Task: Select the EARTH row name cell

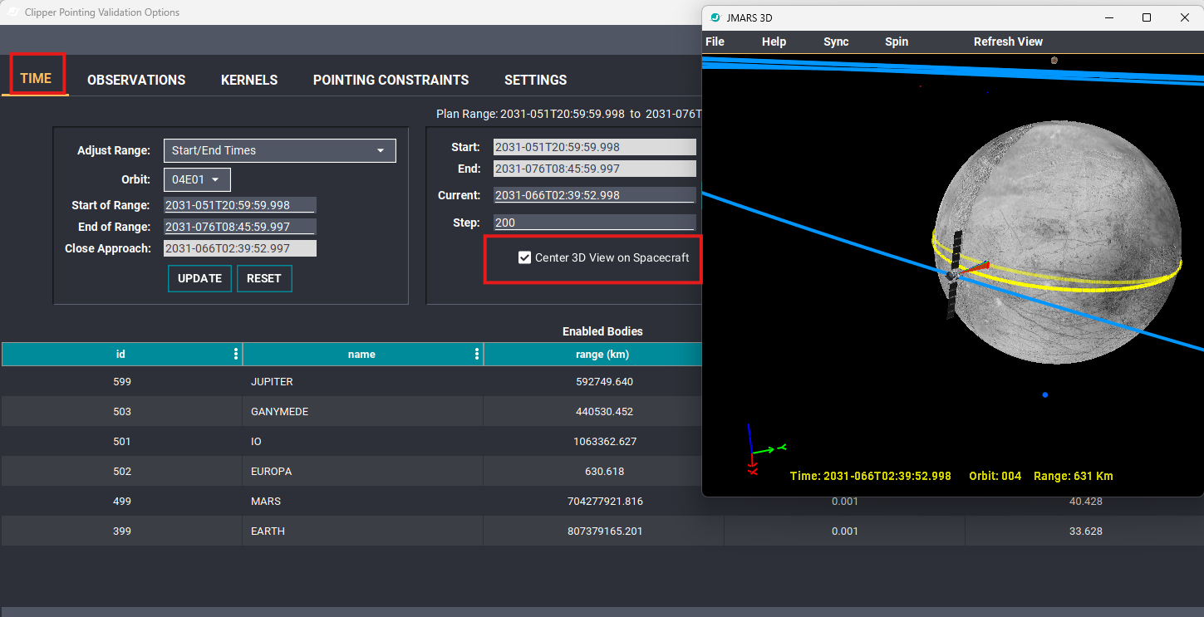Action: tap(362, 531)
